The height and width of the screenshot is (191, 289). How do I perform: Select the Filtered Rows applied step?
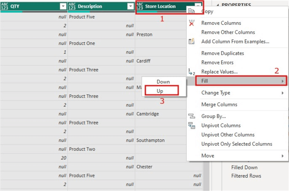(246, 176)
